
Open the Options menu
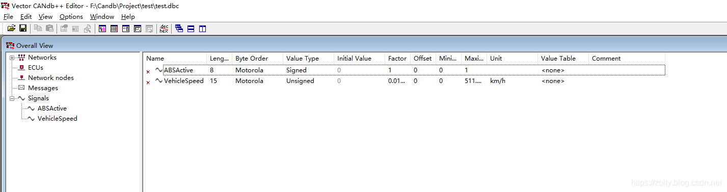(71, 17)
